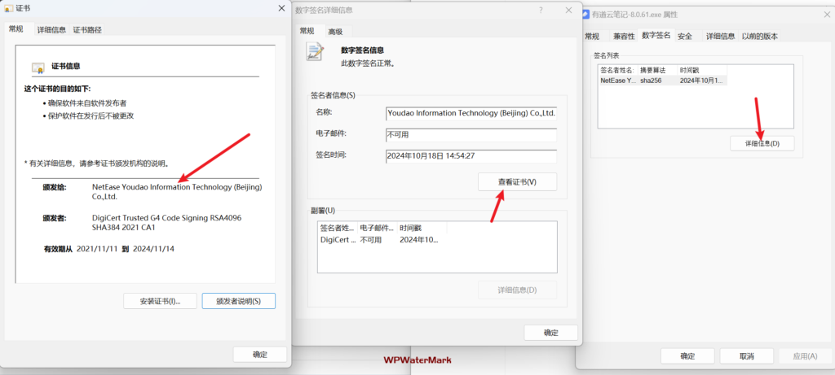Image resolution: width=835 pixels, height=375 pixels.
Task: Click the 安装证书(I)... button
Action: (x=161, y=301)
